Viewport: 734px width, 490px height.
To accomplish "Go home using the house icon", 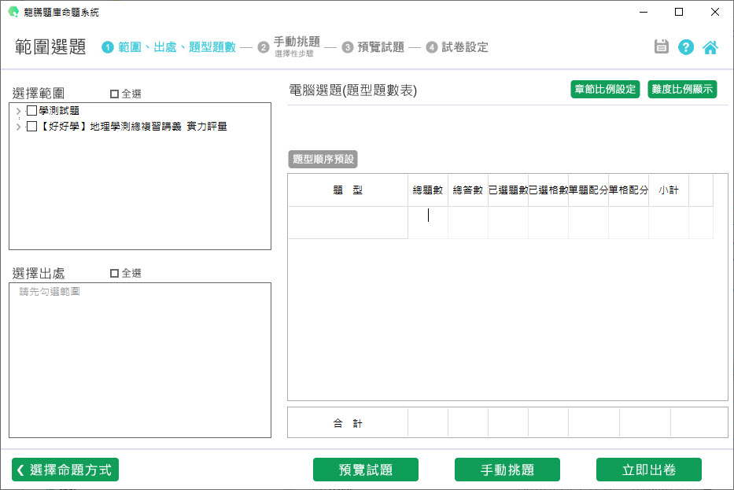I will [x=710, y=47].
